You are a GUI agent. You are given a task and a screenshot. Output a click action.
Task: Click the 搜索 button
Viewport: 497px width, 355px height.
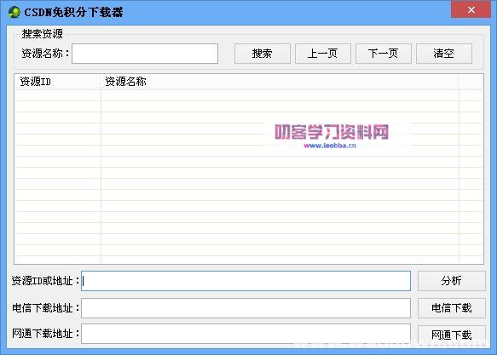[x=262, y=54]
